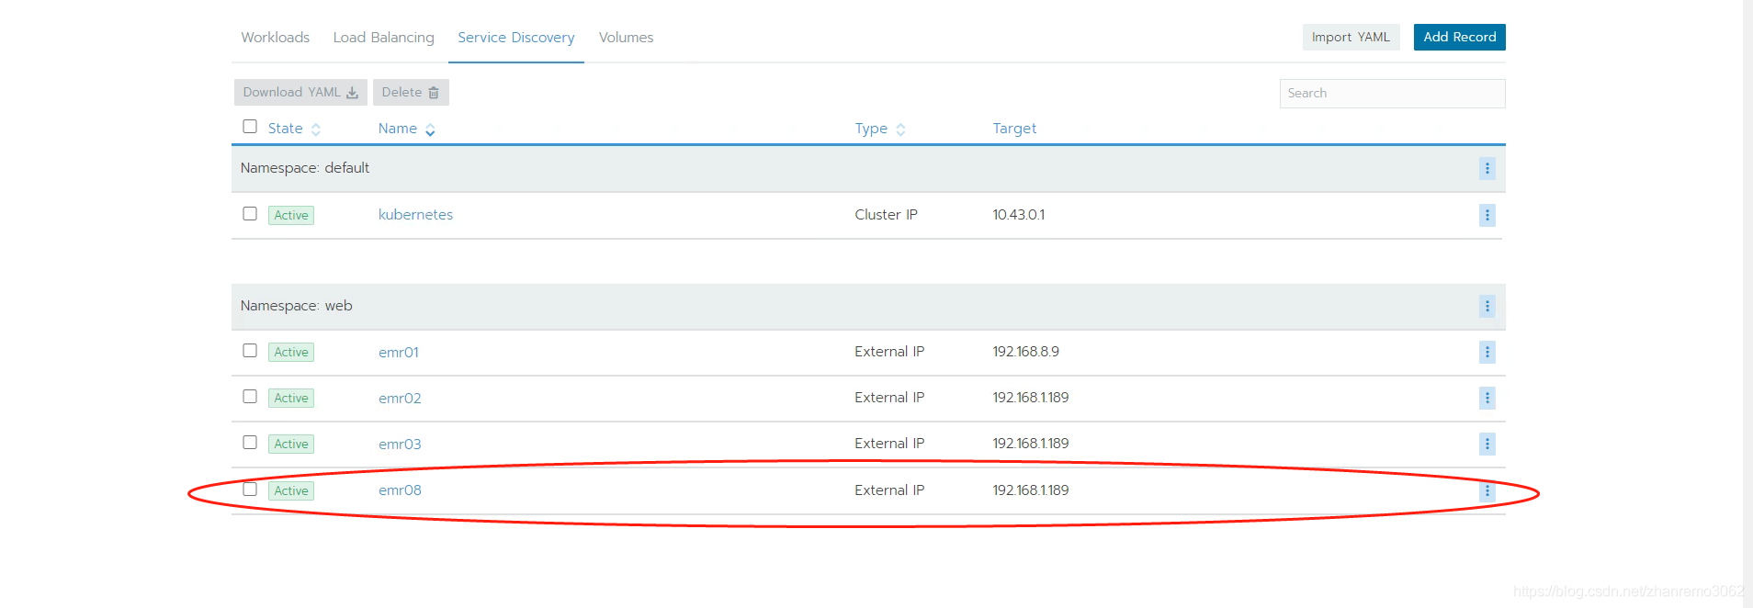Screen dimensions: 1753x608
Task: Switch to the Load Balancing tab
Action: pyautogui.click(x=383, y=38)
